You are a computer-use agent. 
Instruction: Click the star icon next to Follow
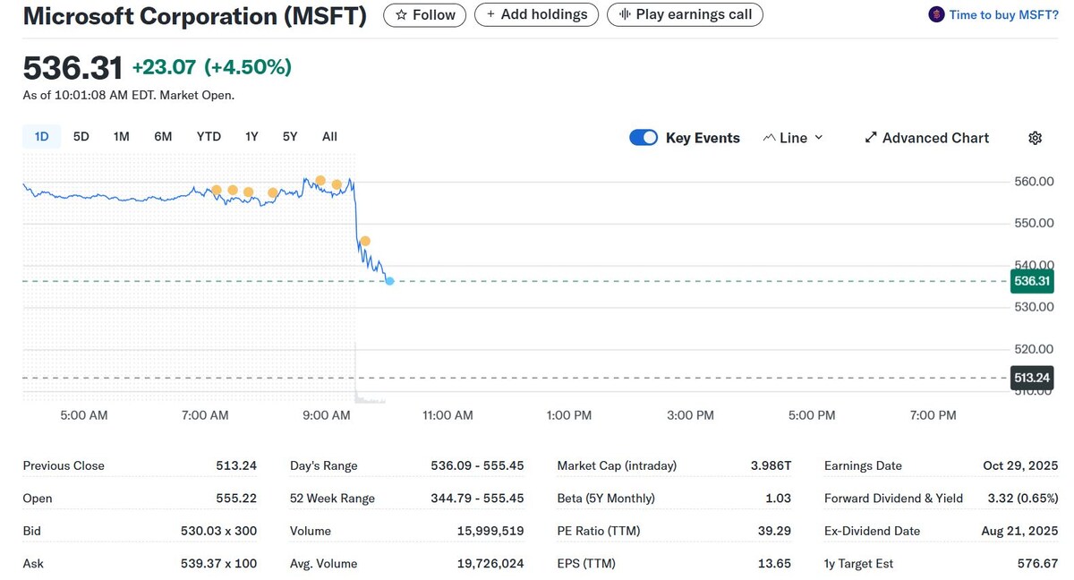coord(401,14)
